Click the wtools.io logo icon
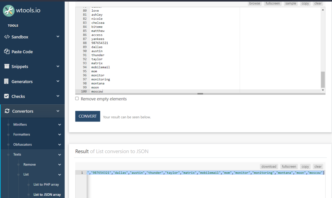 click(x=8, y=10)
